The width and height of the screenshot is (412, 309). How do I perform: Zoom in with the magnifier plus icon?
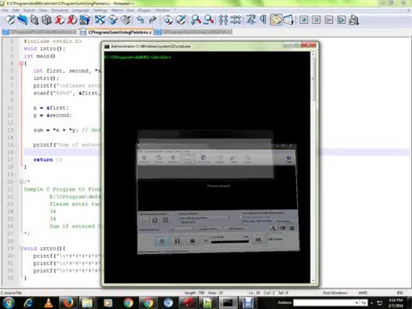[196, 20]
